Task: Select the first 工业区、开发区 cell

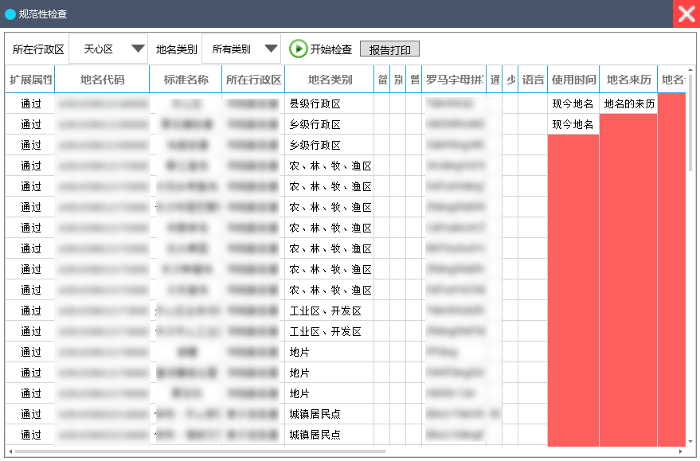Action: click(x=329, y=311)
